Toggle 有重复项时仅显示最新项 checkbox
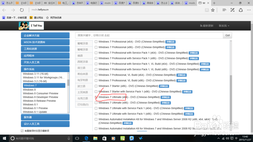 [x=22, y=131]
